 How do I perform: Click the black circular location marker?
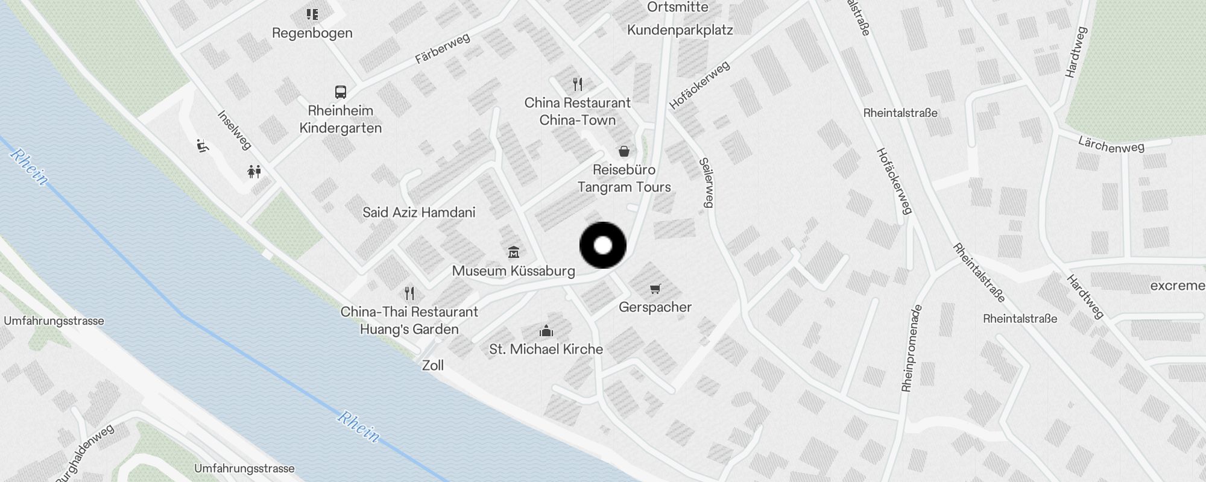pyautogui.click(x=603, y=245)
